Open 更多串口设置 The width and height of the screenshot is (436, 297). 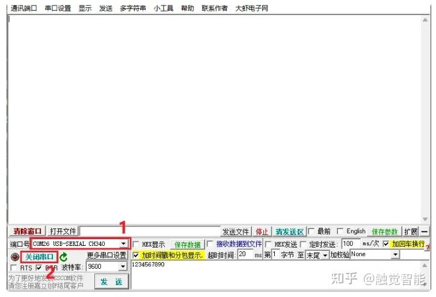[107, 255]
